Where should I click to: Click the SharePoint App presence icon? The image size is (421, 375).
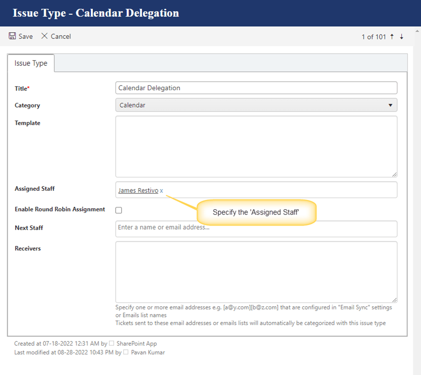(x=112, y=344)
